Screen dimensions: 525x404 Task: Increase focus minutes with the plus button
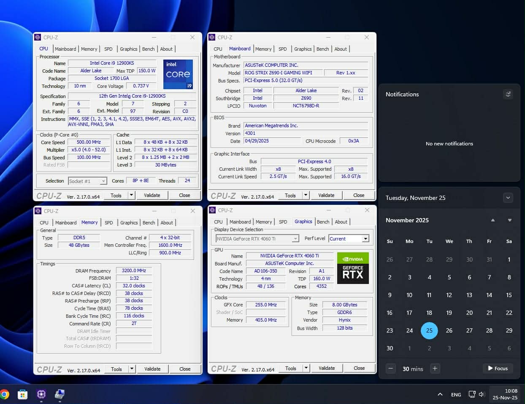click(x=435, y=369)
